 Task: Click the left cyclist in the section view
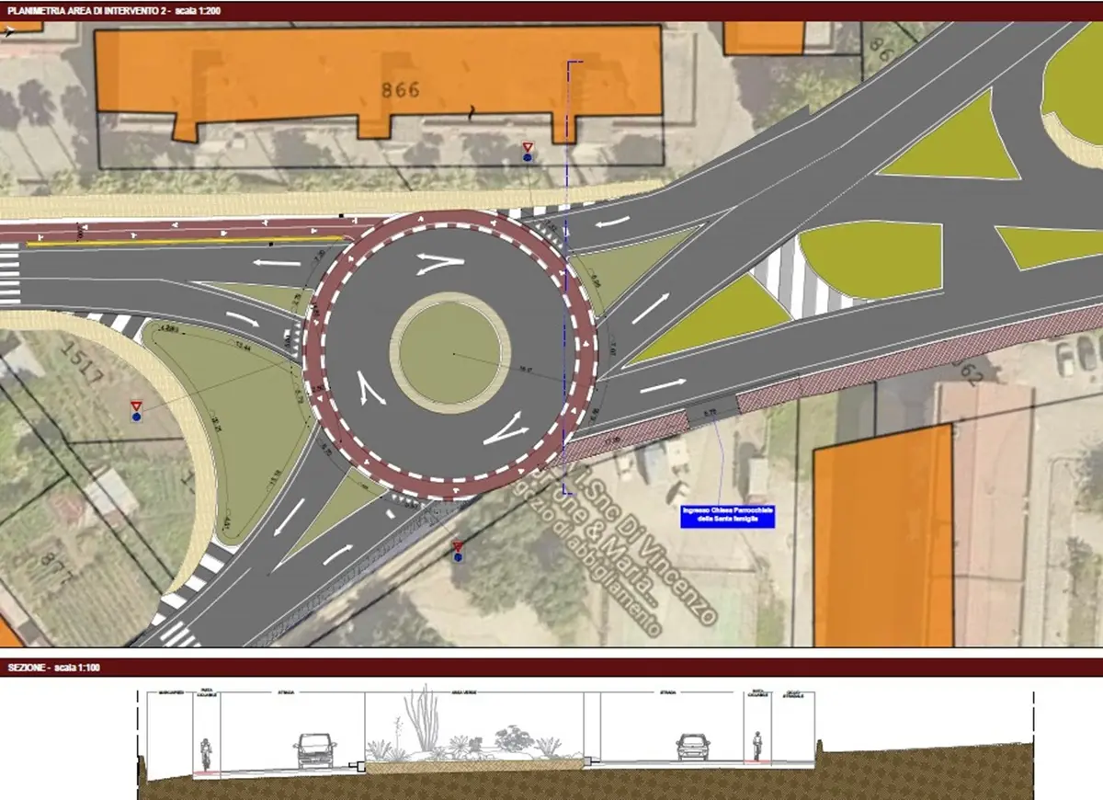(x=206, y=753)
